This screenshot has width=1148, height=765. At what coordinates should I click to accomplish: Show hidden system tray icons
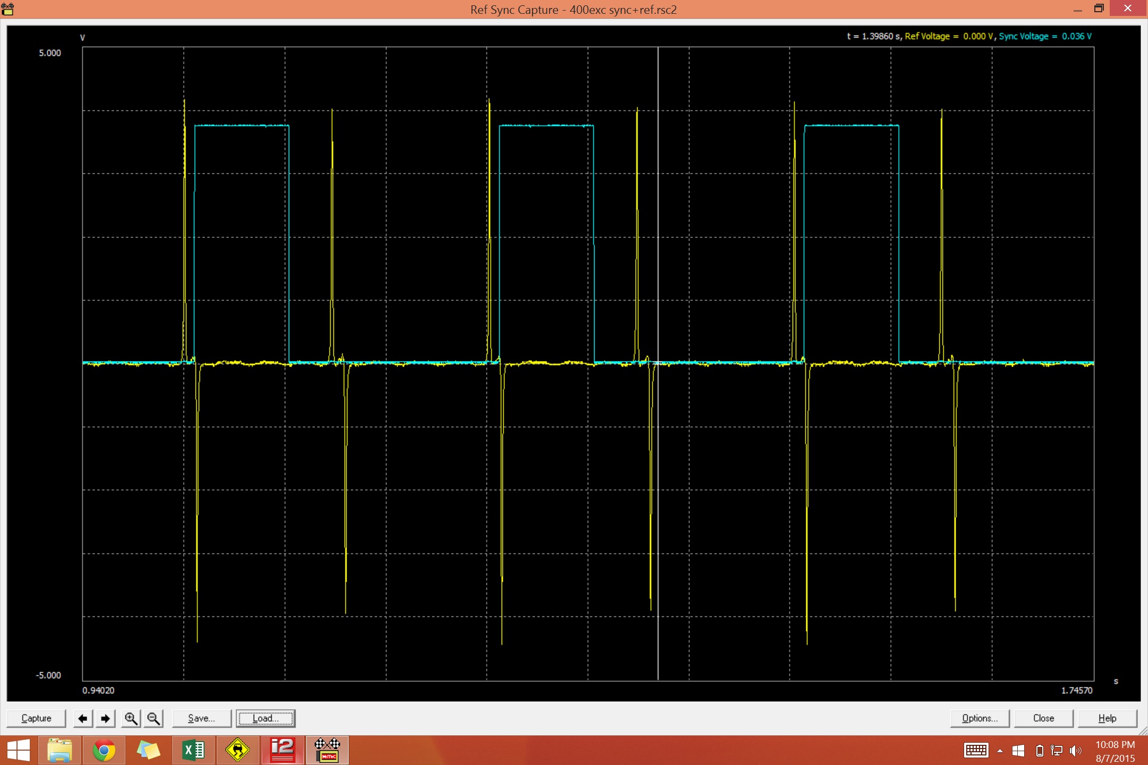1000,751
